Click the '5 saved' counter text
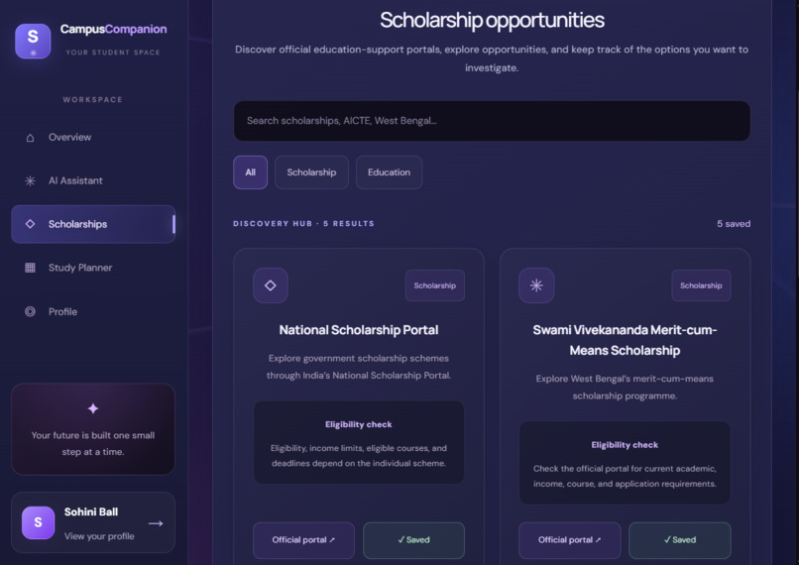The image size is (799, 565). click(734, 224)
